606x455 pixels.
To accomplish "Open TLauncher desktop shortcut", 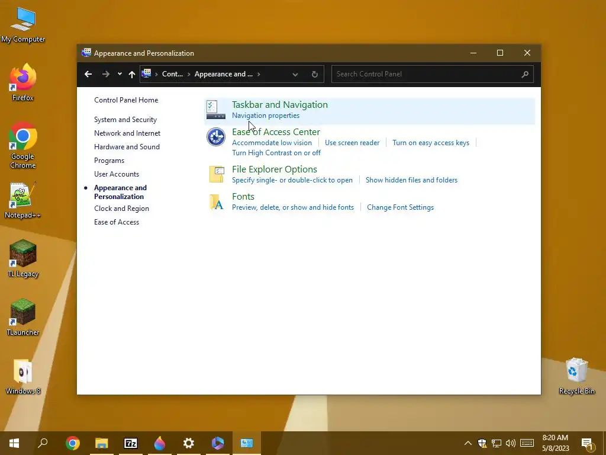I will click(x=23, y=317).
